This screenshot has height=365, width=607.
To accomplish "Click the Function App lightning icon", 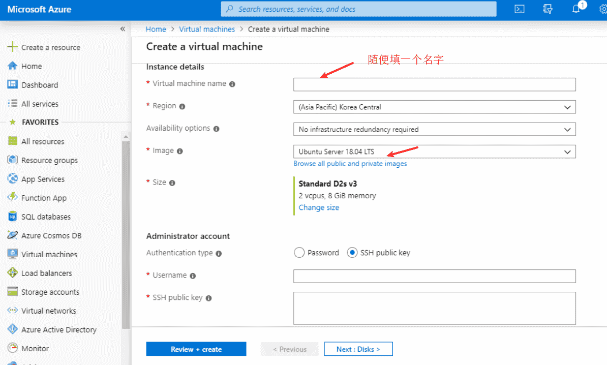I will (12, 197).
